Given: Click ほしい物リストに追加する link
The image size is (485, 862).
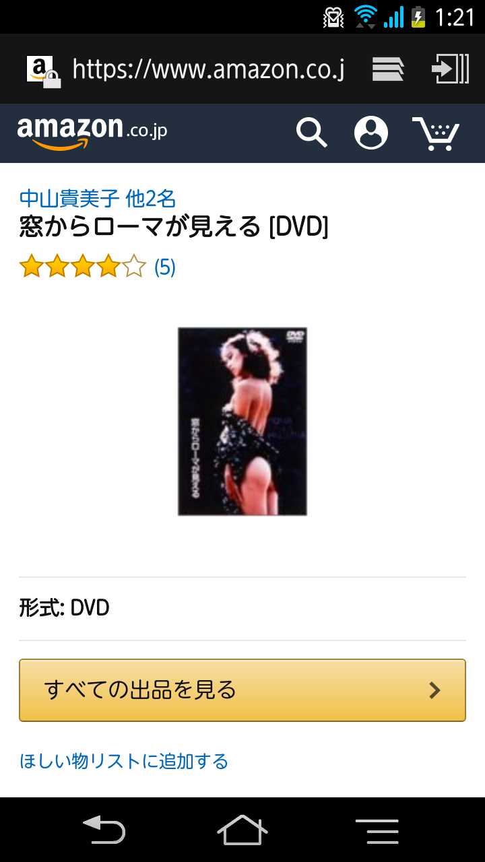Looking at the screenshot, I should click(x=124, y=761).
